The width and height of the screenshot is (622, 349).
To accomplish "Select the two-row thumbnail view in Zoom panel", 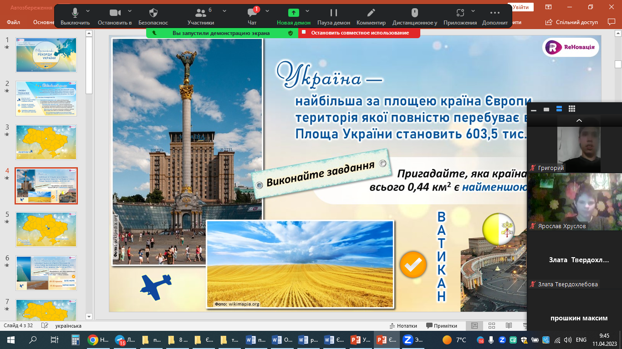I will (559, 109).
